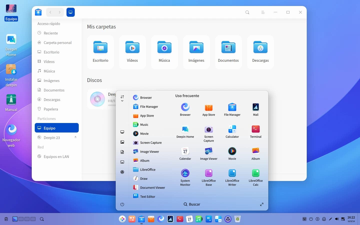360x225 pixels.
Task: Click the Instalar deepin desktop icon
Action: 11,75
